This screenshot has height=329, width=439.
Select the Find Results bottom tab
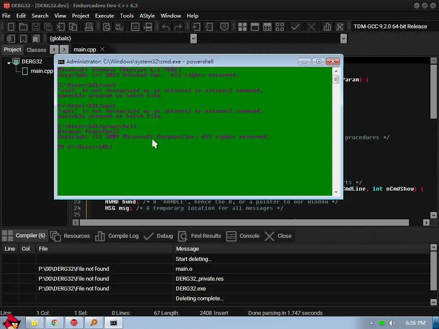(199, 236)
